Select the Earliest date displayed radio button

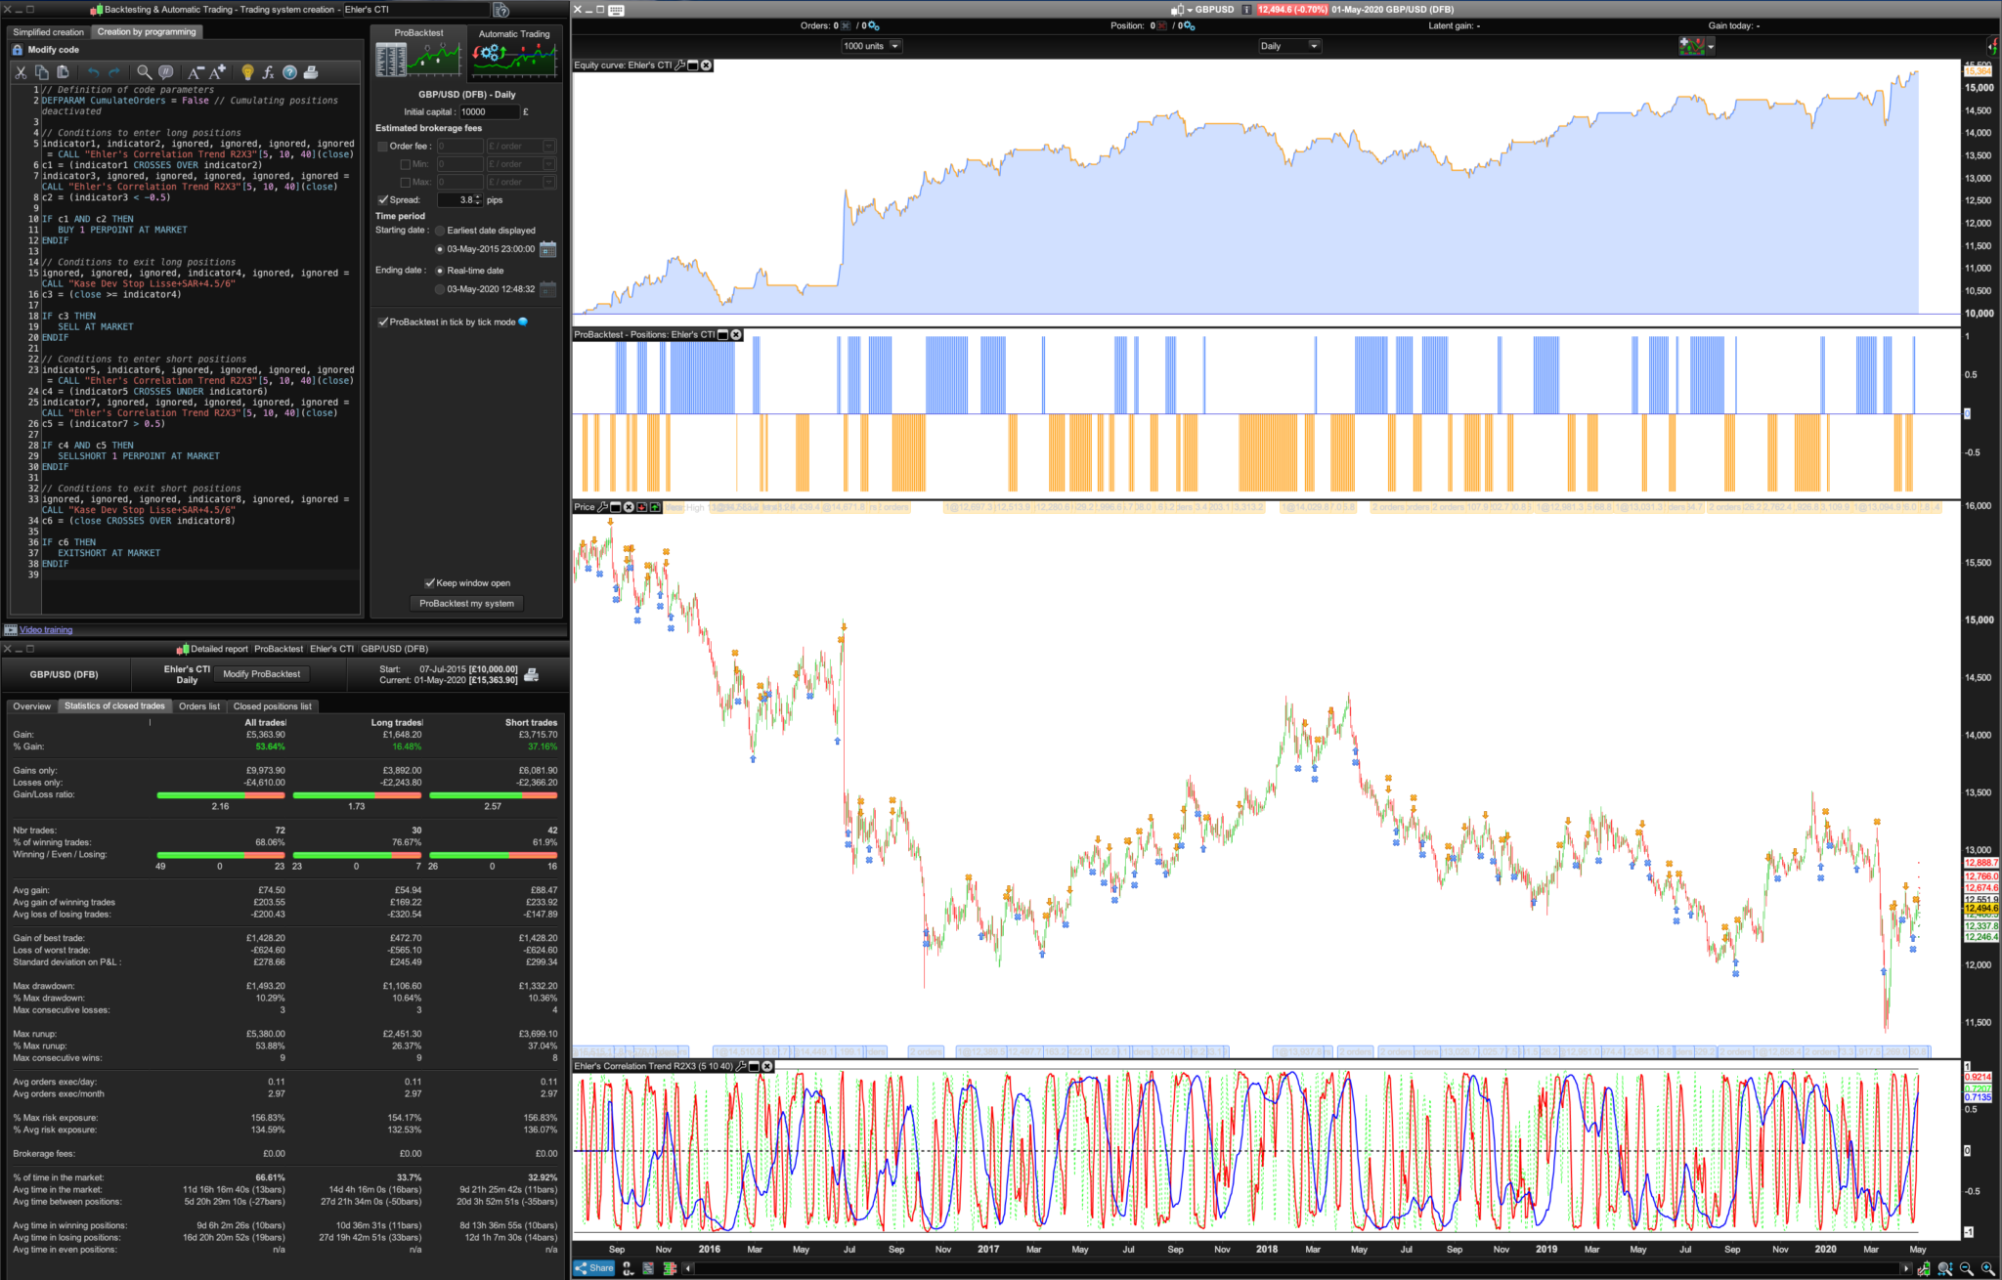(x=440, y=231)
